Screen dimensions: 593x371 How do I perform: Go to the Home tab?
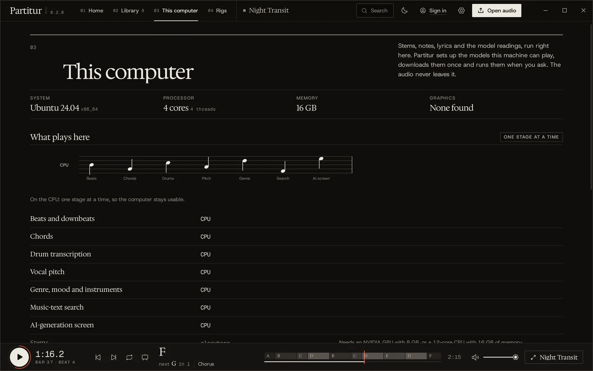pos(92,11)
